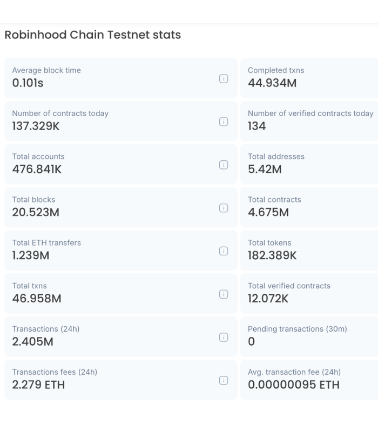The height and width of the screenshot is (432, 378).
Task: Open info icon for Average block time
Action: tap(224, 78)
